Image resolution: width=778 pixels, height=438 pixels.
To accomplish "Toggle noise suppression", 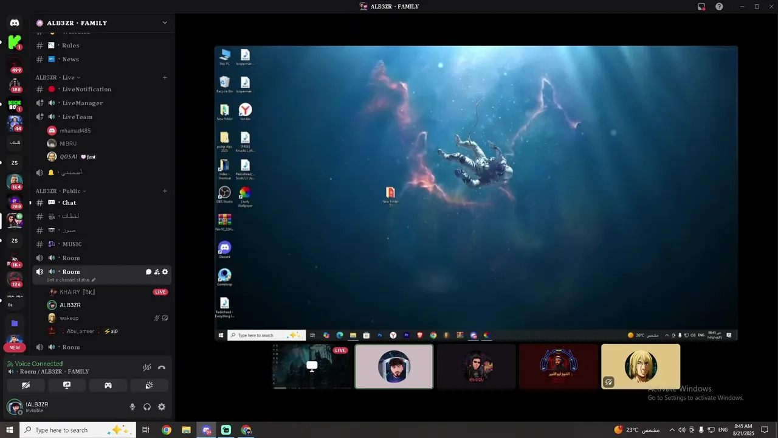I will click(147, 367).
